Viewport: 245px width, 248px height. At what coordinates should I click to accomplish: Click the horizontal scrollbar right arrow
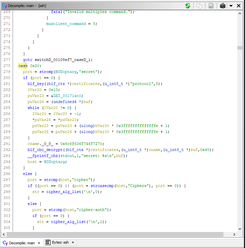[x=234, y=235]
